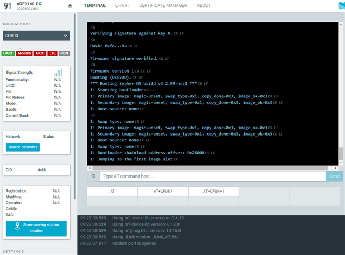
Task: Open the CERTIFICATE MANAGER tab
Action: coord(163,5)
